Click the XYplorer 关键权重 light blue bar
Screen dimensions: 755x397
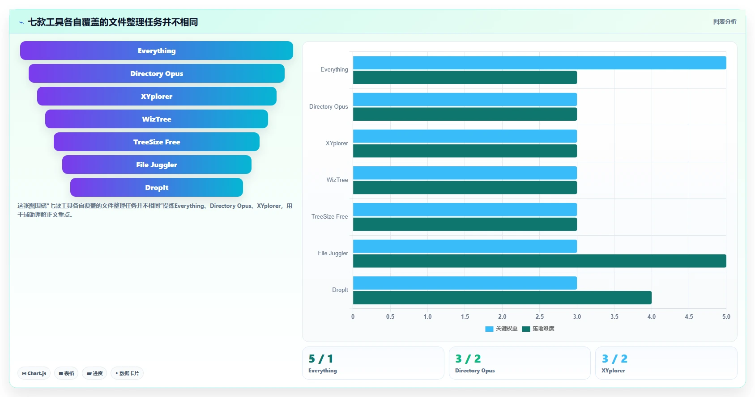coord(465,136)
